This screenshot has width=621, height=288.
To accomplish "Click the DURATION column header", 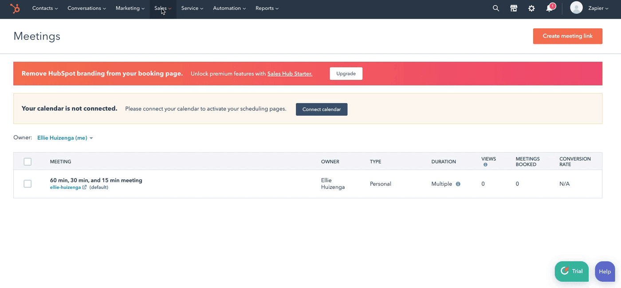I will pyautogui.click(x=444, y=162).
